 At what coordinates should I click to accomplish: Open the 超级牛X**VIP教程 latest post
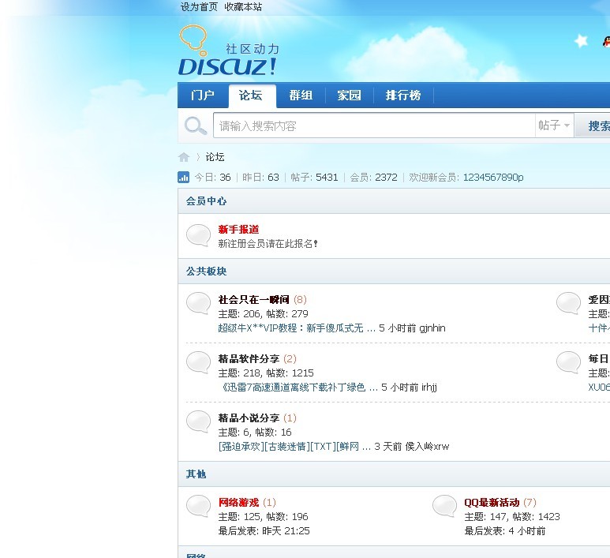tap(297, 328)
